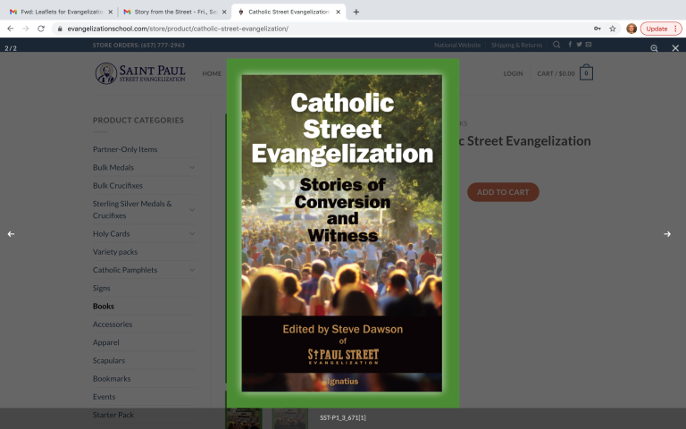Open the Facebook icon in header
The image size is (686, 429).
pos(570,44)
